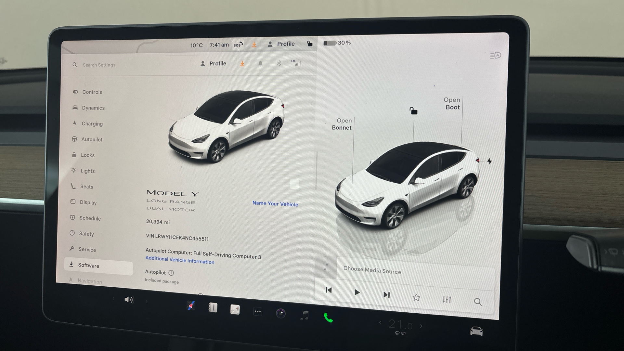Toggle the vehicle lock above car
The height and width of the screenshot is (351, 624).
click(413, 111)
